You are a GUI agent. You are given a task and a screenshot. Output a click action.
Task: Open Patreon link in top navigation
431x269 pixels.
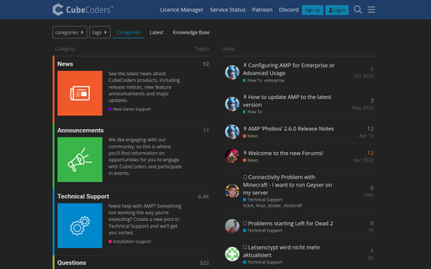262,10
